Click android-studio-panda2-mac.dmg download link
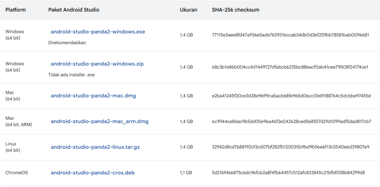The image size is (380, 187). (x=93, y=96)
